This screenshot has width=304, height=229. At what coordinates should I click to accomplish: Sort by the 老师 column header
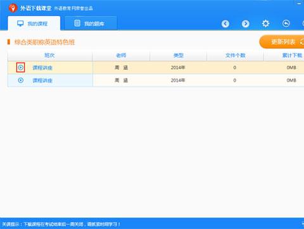click(121, 56)
